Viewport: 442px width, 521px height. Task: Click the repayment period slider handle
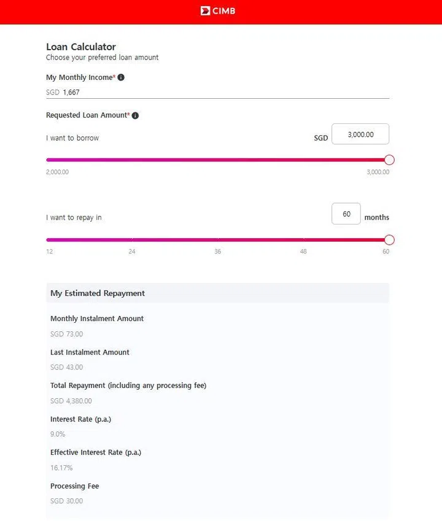point(389,240)
